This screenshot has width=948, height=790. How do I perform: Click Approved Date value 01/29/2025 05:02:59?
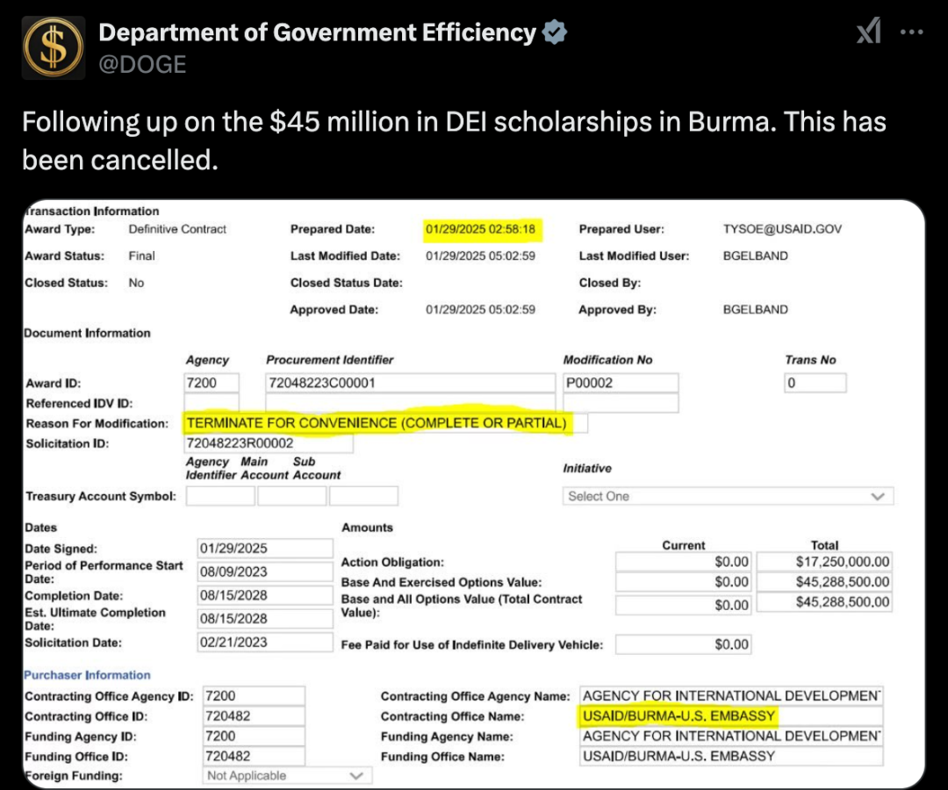(481, 310)
